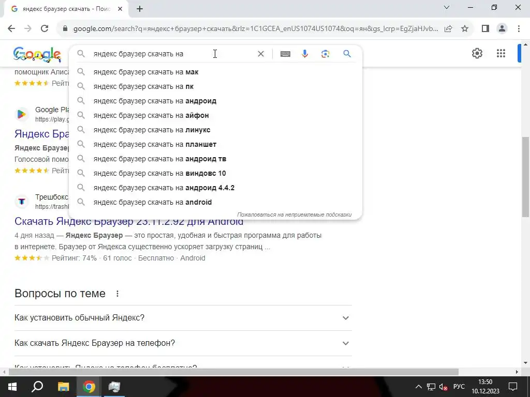Click the URL address bar
The image size is (530, 397).
click(x=256, y=29)
